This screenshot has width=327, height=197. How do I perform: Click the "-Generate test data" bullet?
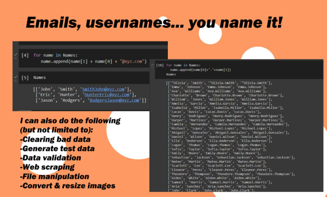click(x=57, y=148)
